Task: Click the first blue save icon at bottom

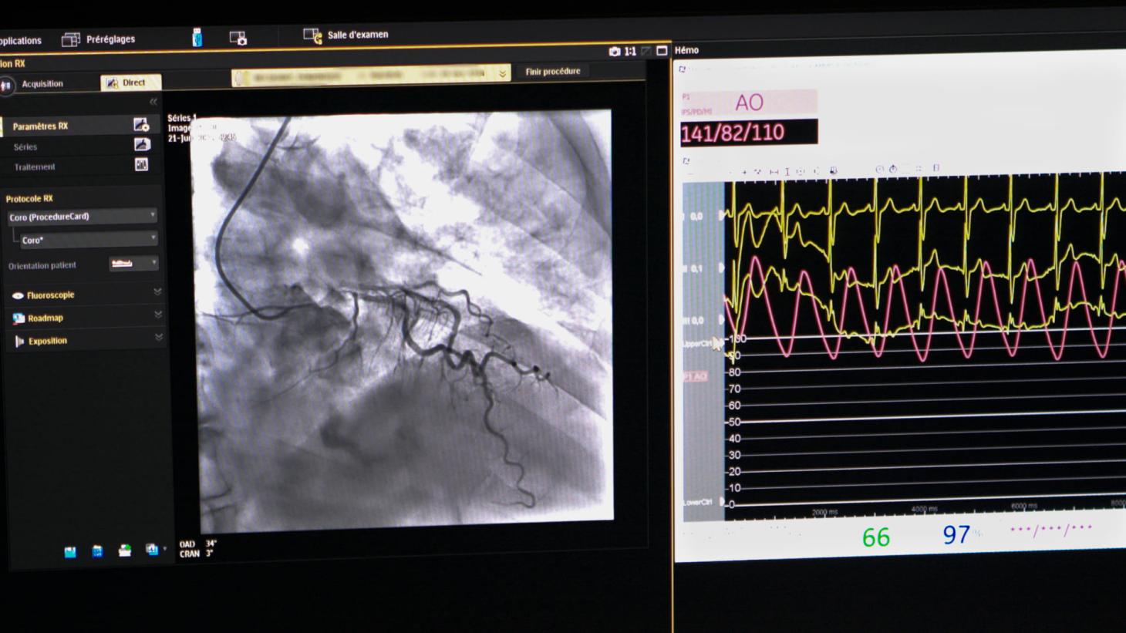Action: tap(70, 552)
